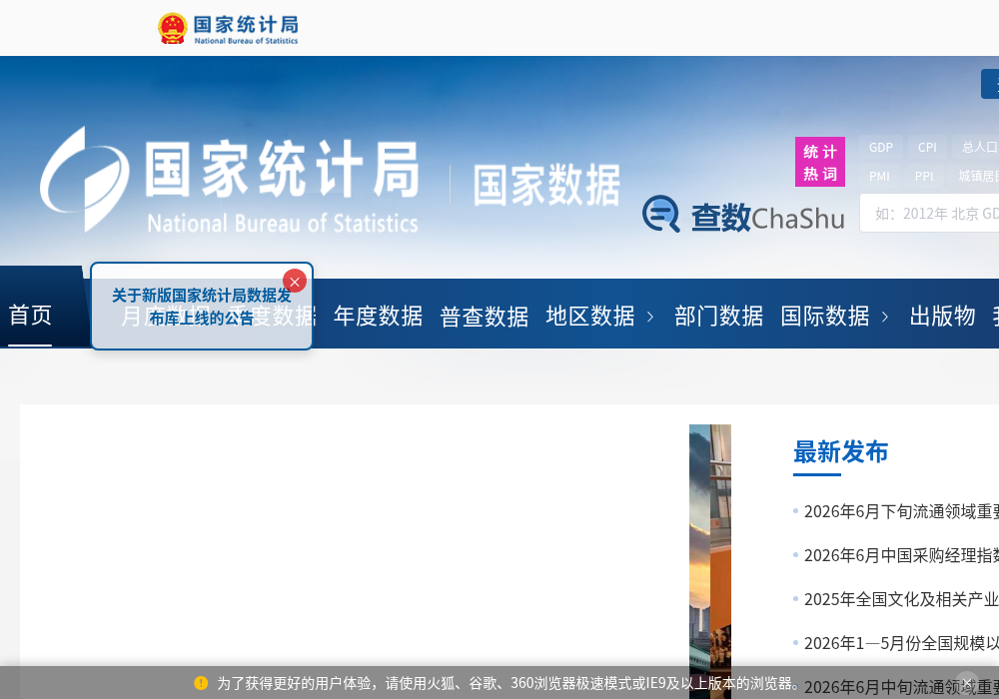Expand the 国际数据 submenu arrow
Viewport: 999px width, 699px height.
[884, 317]
